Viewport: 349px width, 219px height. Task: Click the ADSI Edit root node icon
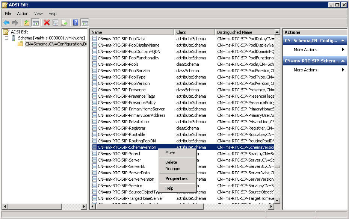(x=6, y=32)
